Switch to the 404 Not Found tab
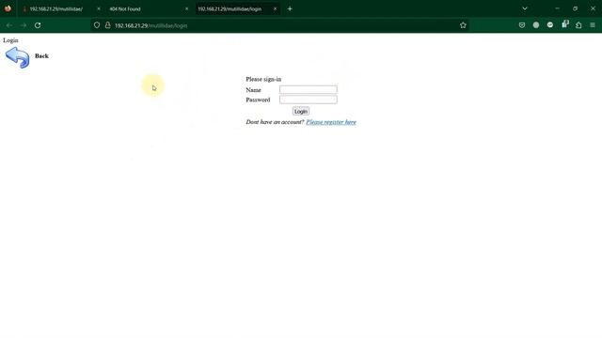Image resolution: width=602 pixels, height=338 pixels. pyautogui.click(x=125, y=8)
